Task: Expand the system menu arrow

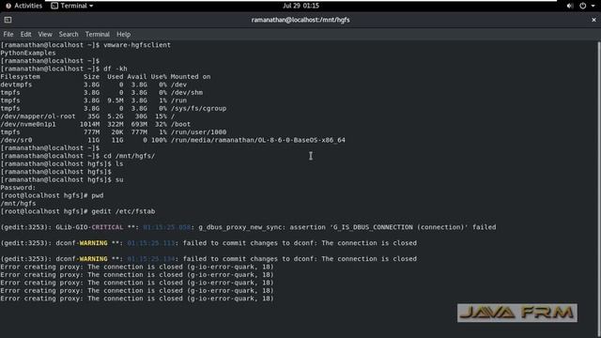Action: pyautogui.click(x=593, y=6)
